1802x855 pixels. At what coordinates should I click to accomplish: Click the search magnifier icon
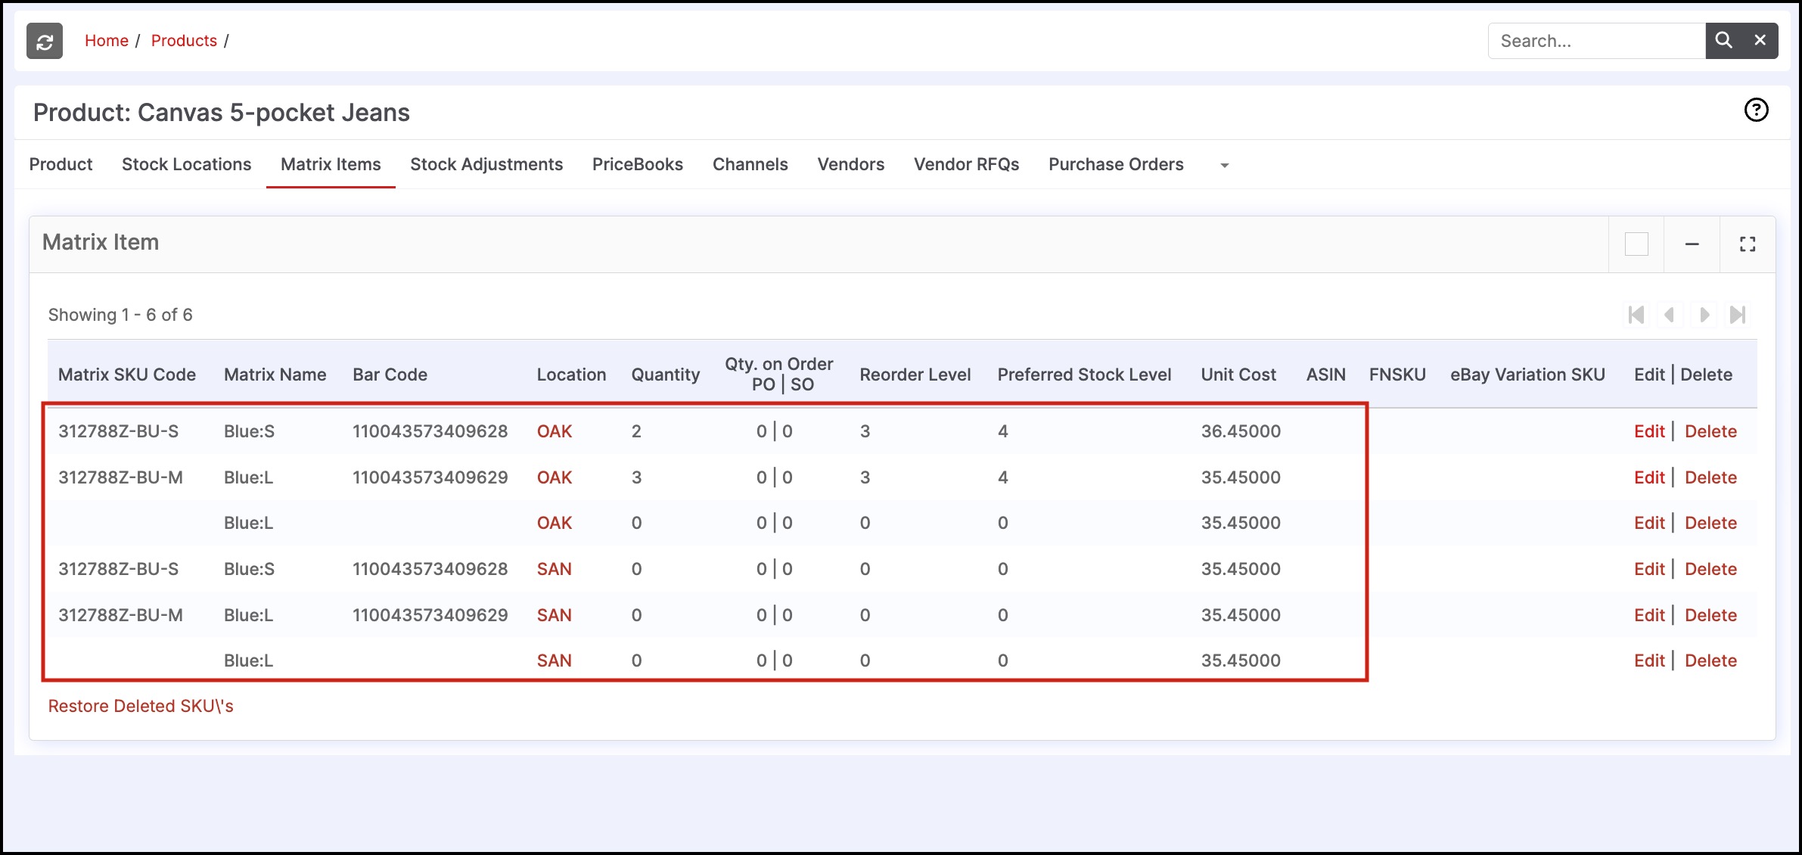1723,41
